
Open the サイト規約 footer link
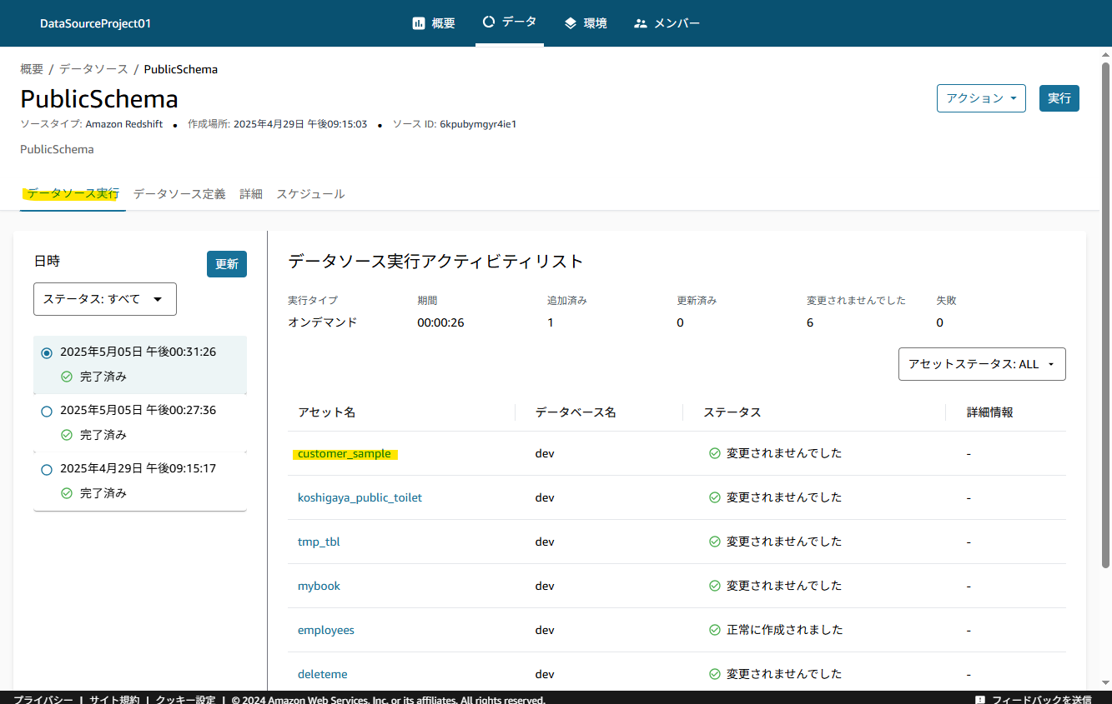114,700
